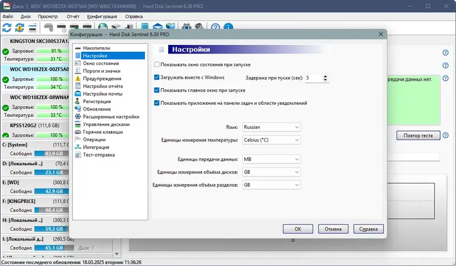The width and height of the screenshot is (456, 266).
Task: Click the Справка button in dialog
Action: click(368, 229)
